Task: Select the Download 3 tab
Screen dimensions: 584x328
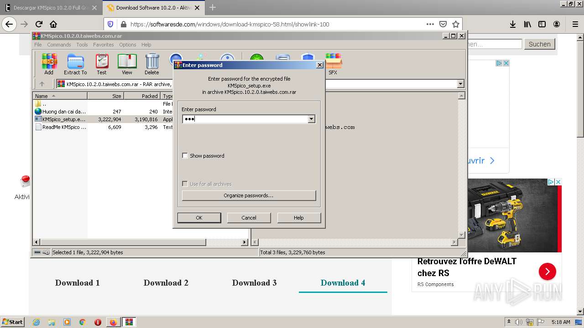Action: tap(255, 283)
